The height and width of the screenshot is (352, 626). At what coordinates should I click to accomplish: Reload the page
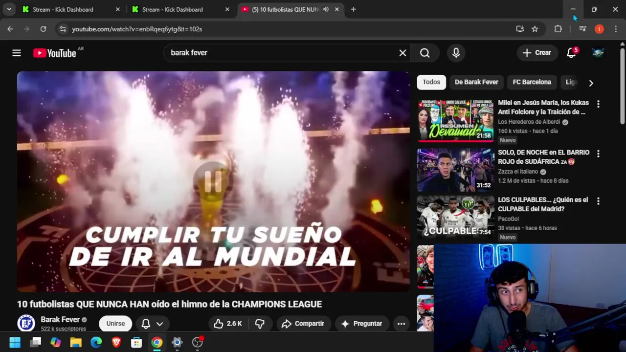tap(43, 29)
